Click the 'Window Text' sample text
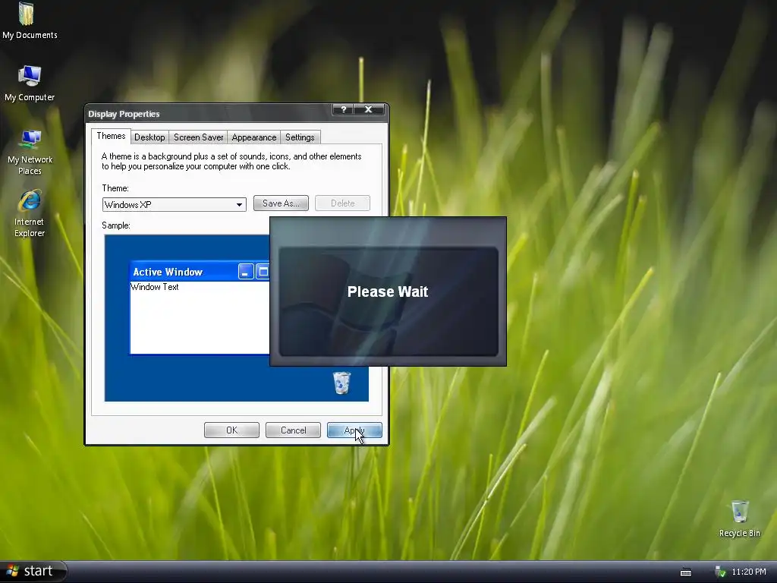This screenshot has height=583, width=777. point(155,287)
